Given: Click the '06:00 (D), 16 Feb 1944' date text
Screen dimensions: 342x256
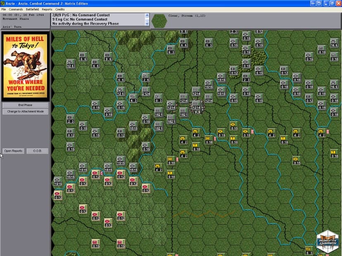Looking at the screenshot, I should [24, 15].
